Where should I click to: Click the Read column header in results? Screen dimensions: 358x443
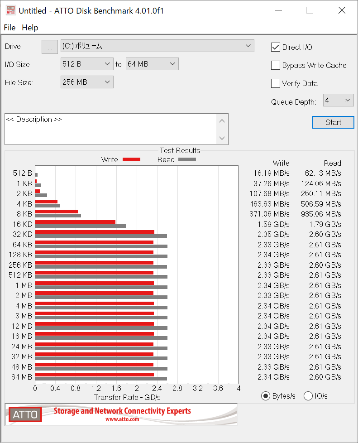tap(332, 164)
